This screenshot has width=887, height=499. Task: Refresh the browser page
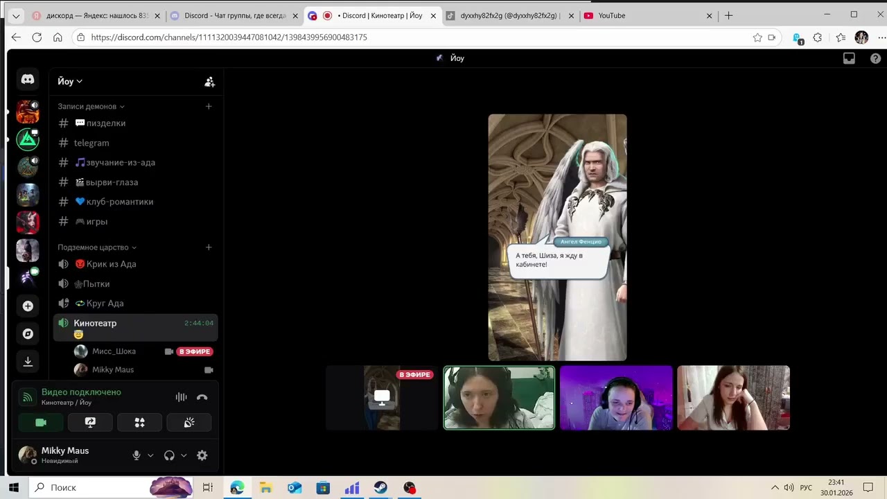(x=37, y=37)
